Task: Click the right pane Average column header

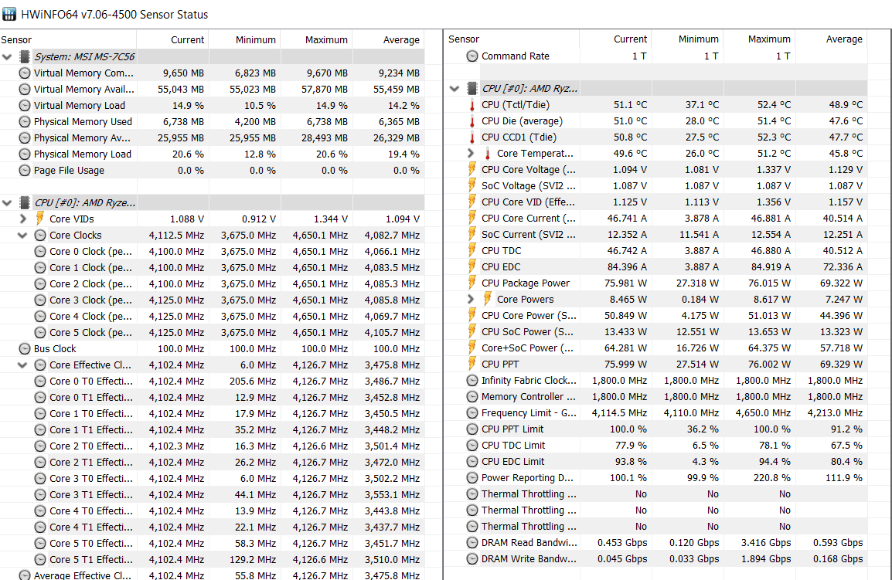Action: (844, 39)
